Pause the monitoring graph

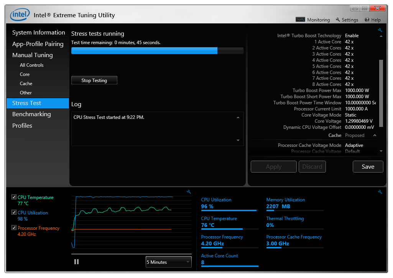point(76,262)
